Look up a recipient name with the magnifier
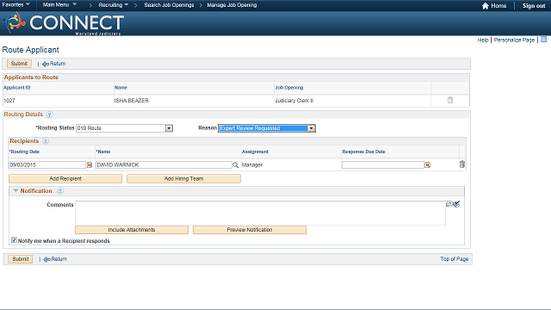The width and height of the screenshot is (551, 310). [x=235, y=164]
